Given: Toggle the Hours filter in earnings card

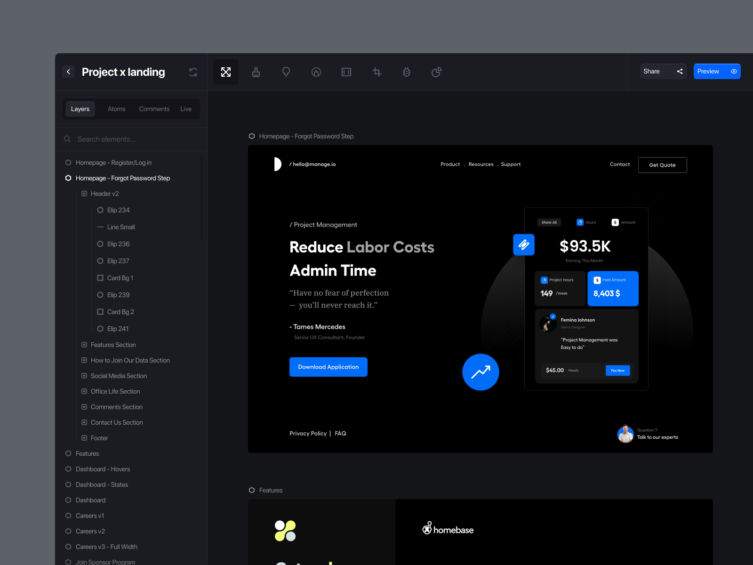Looking at the screenshot, I should click(x=586, y=222).
